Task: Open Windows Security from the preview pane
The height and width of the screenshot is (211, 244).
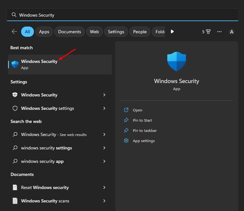Action: (137, 110)
